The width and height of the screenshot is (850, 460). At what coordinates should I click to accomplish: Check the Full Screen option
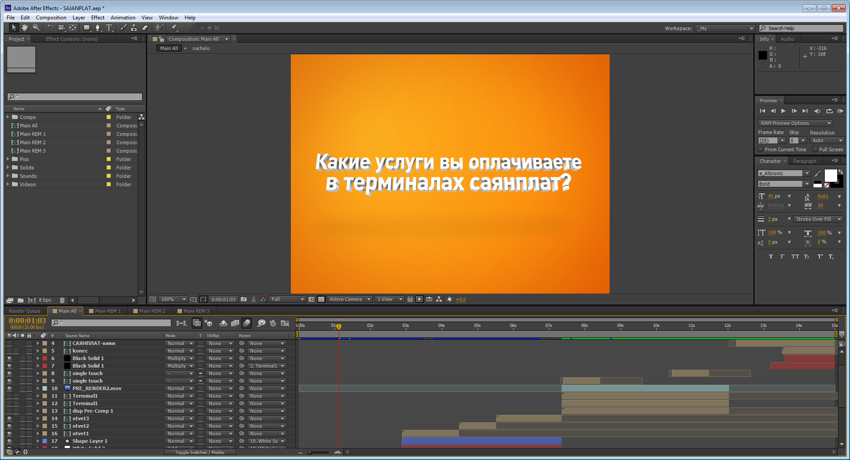(x=815, y=149)
